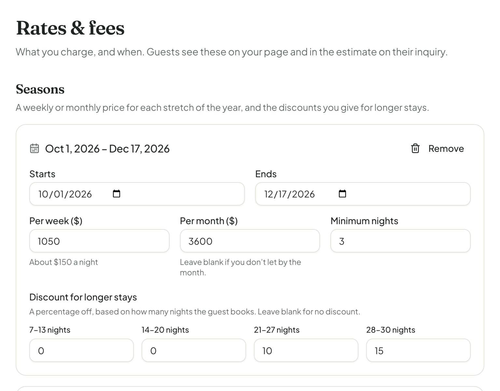Viewport: 500px width, 391px height.
Task: Click the "Seasons" section heading
Action: point(40,89)
